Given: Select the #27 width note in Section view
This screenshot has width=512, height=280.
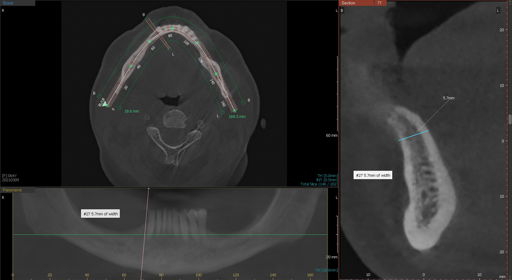Looking at the screenshot, I should [x=372, y=175].
